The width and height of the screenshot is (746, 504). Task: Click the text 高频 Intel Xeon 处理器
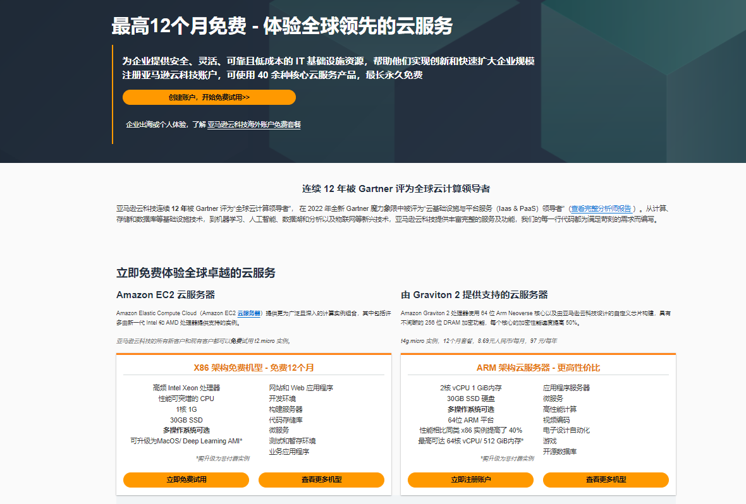186,388
